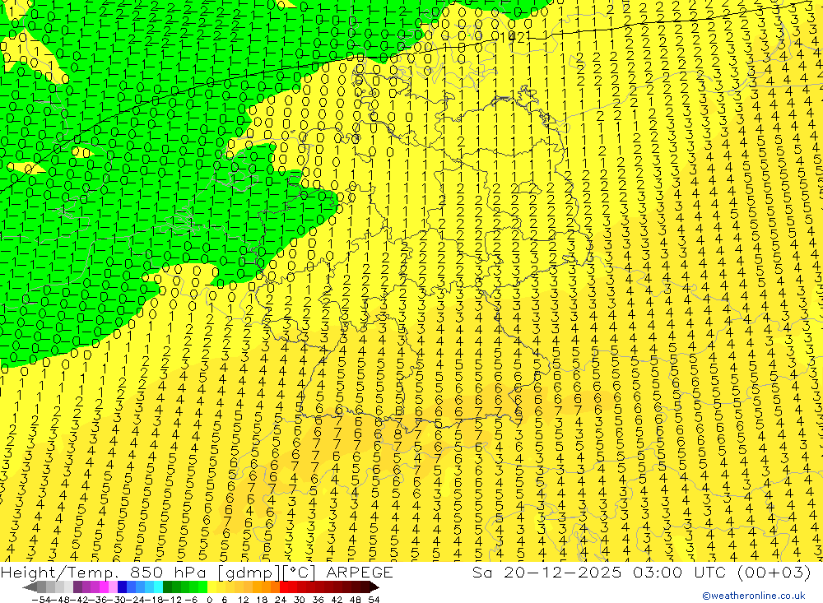Click the '(00+03)' forecast hour label
The width and height of the screenshot is (823, 603).
774,572
